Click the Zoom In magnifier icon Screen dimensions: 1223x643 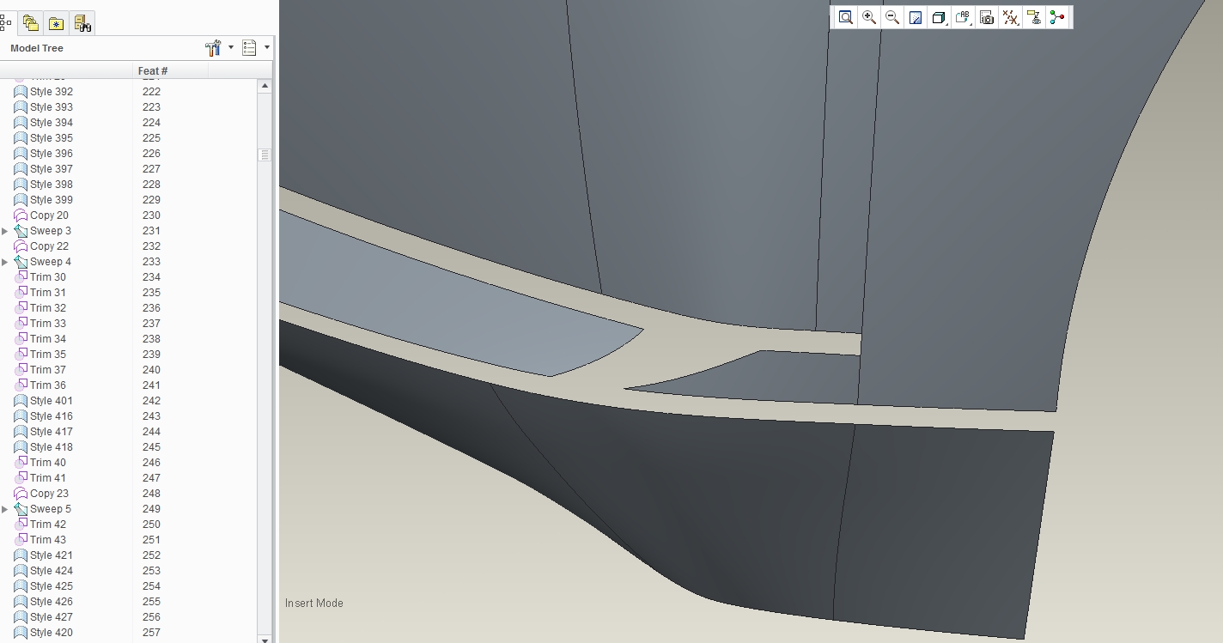coord(869,17)
